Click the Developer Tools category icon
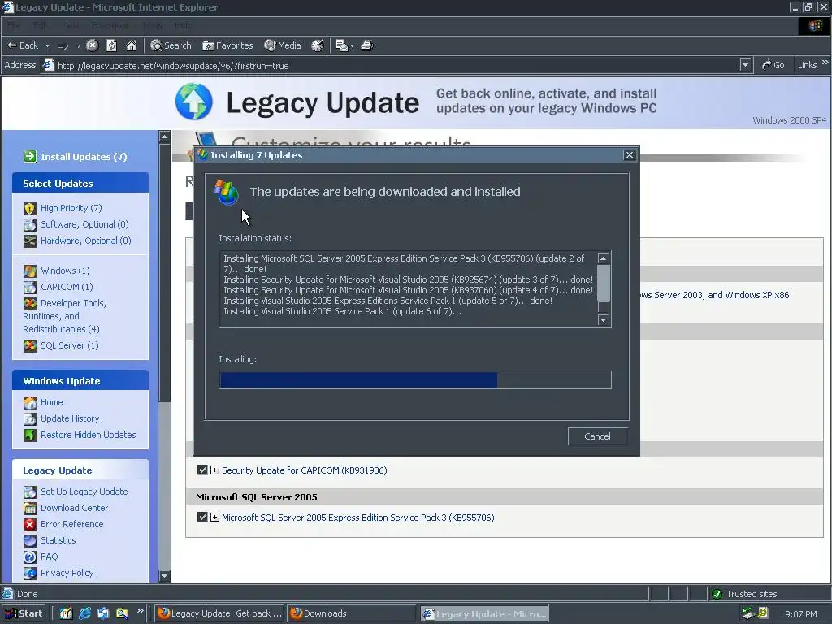The image size is (832, 624). click(30, 304)
